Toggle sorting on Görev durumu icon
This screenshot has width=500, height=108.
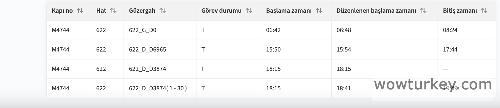click(249, 11)
